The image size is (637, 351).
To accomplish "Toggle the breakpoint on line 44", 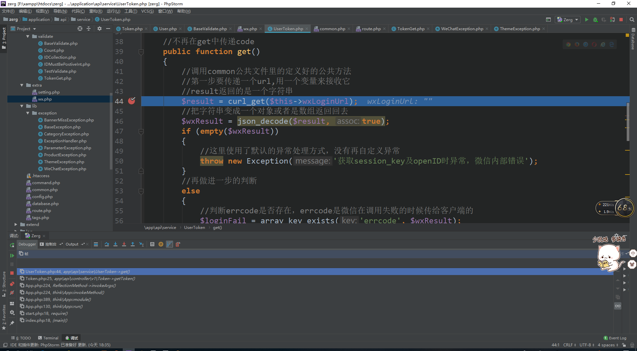I will (x=132, y=101).
